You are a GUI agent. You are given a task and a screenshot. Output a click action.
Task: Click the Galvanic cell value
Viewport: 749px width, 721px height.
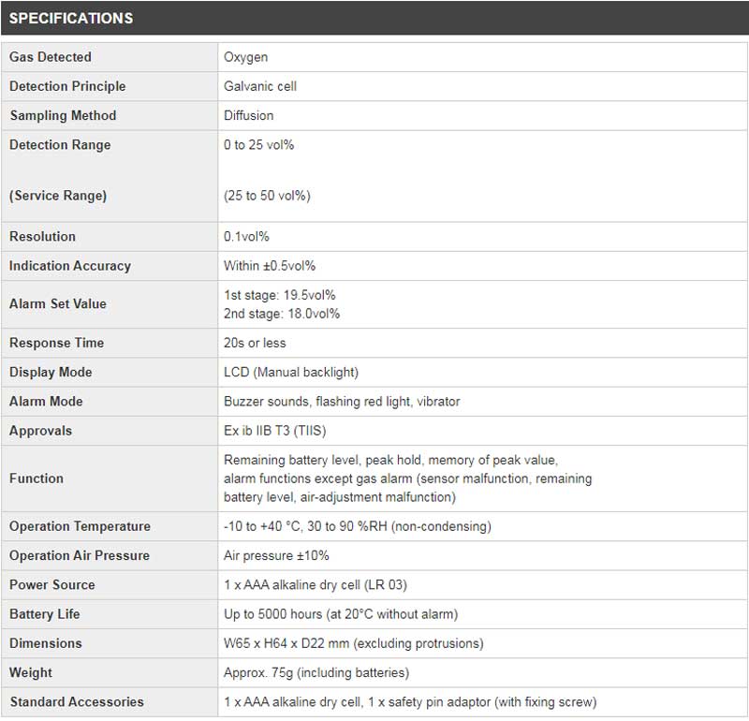[x=260, y=86]
